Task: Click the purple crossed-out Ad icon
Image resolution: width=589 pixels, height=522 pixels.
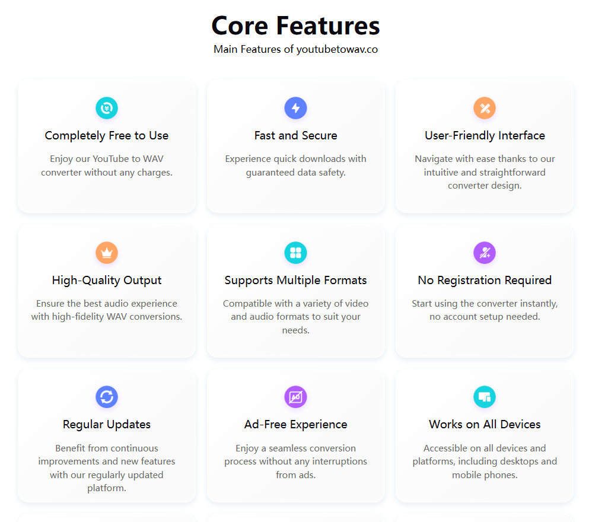Action: pos(295,397)
